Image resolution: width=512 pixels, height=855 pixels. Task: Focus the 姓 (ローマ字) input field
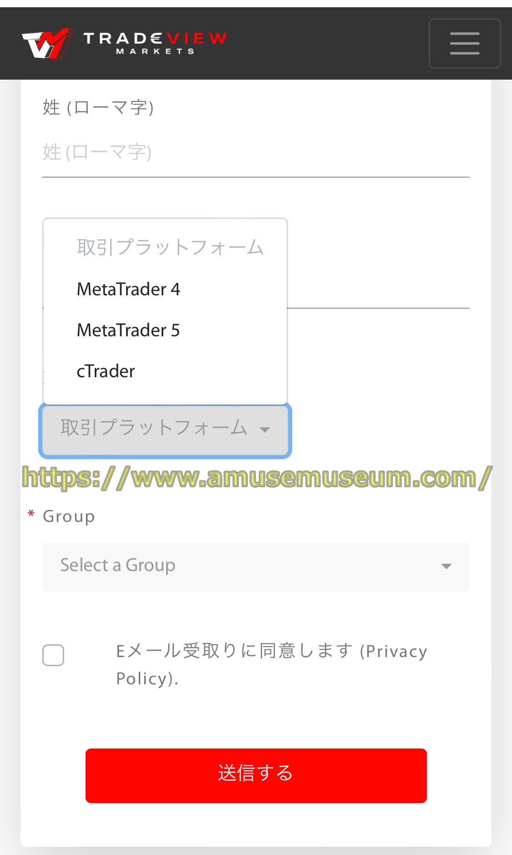tap(256, 153)
